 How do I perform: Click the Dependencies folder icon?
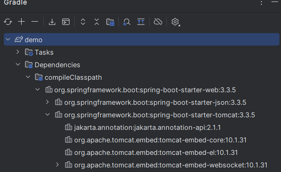(x=29, y=65)
